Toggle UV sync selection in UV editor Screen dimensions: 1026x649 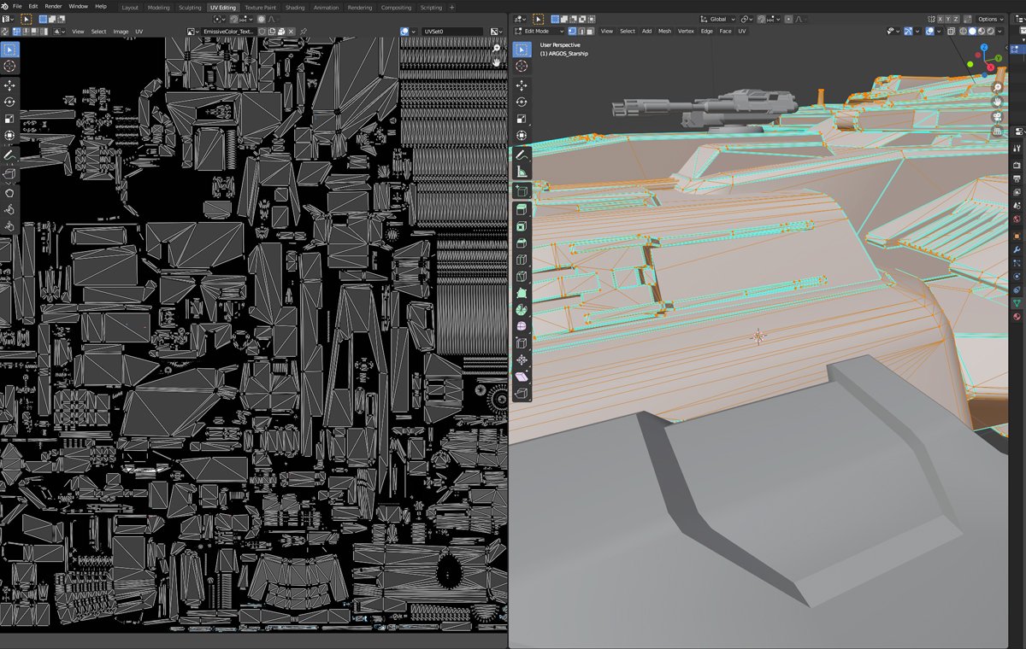click(x=7, y=32)
